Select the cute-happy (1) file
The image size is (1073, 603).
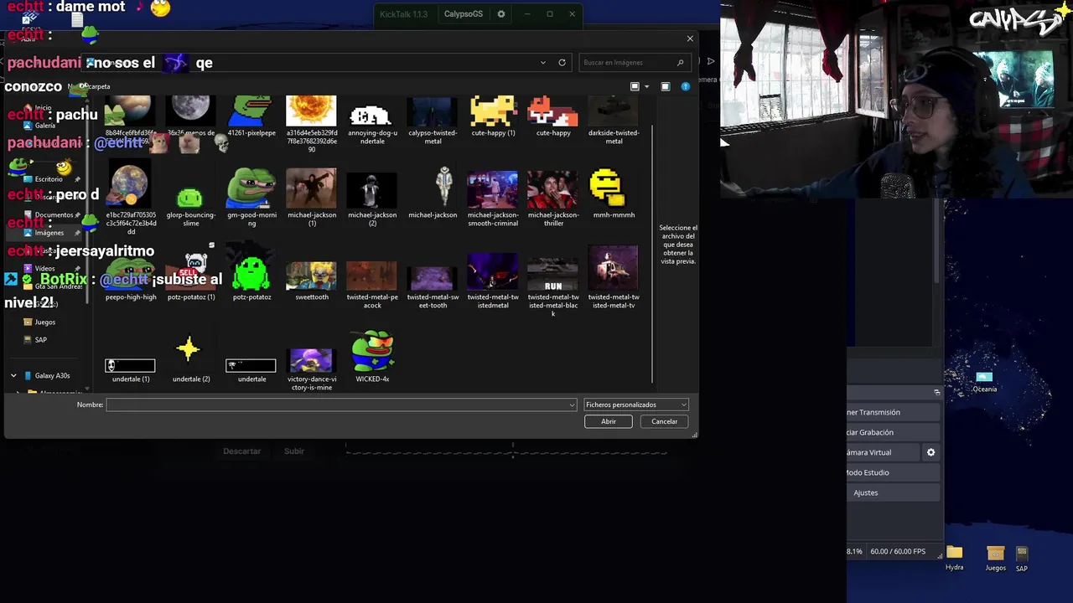pyautogui.click(x=493, y=117)
